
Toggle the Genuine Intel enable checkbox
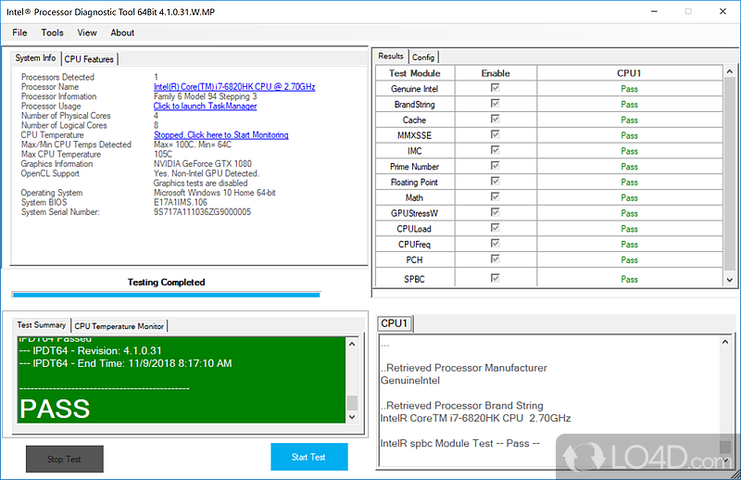coord(496,89)
